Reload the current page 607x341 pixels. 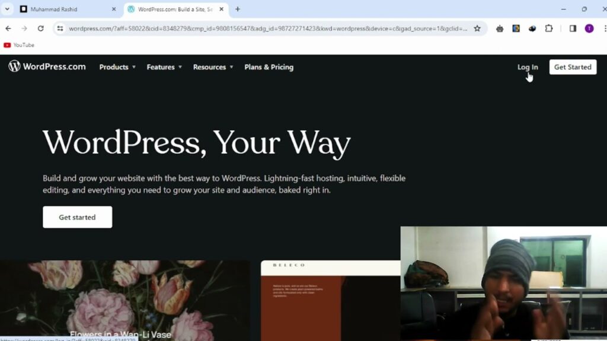[41, 28]
